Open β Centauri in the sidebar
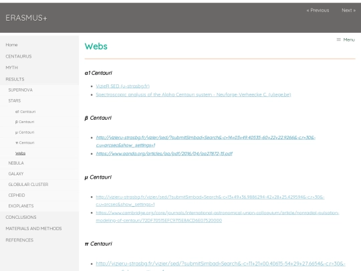Screen dimensions: 361x271 click(x=25, y=122)
